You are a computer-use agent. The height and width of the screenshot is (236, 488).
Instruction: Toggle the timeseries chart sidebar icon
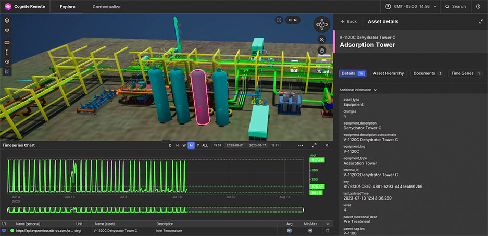[x=7, y=72]
